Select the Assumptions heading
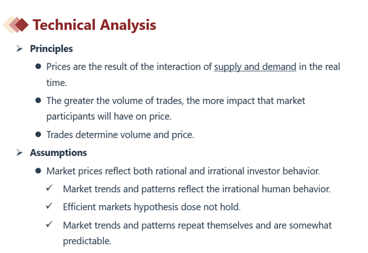Viewport: 368px width, 253px height. [58, 153]
